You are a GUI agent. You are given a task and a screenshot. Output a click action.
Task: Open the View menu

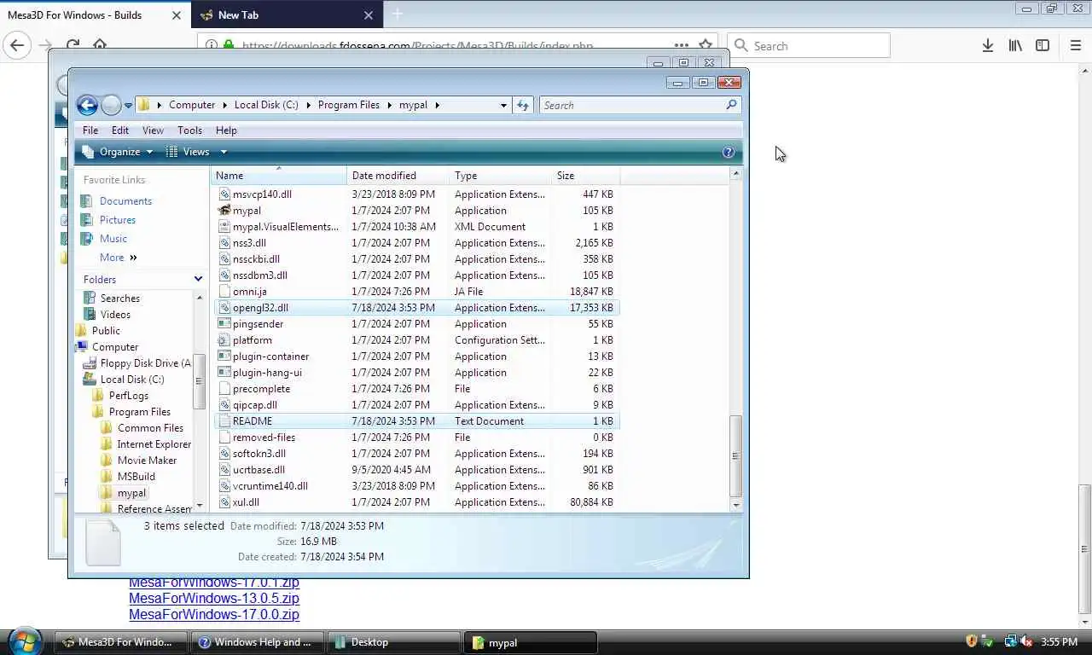[x=153, y=130]
